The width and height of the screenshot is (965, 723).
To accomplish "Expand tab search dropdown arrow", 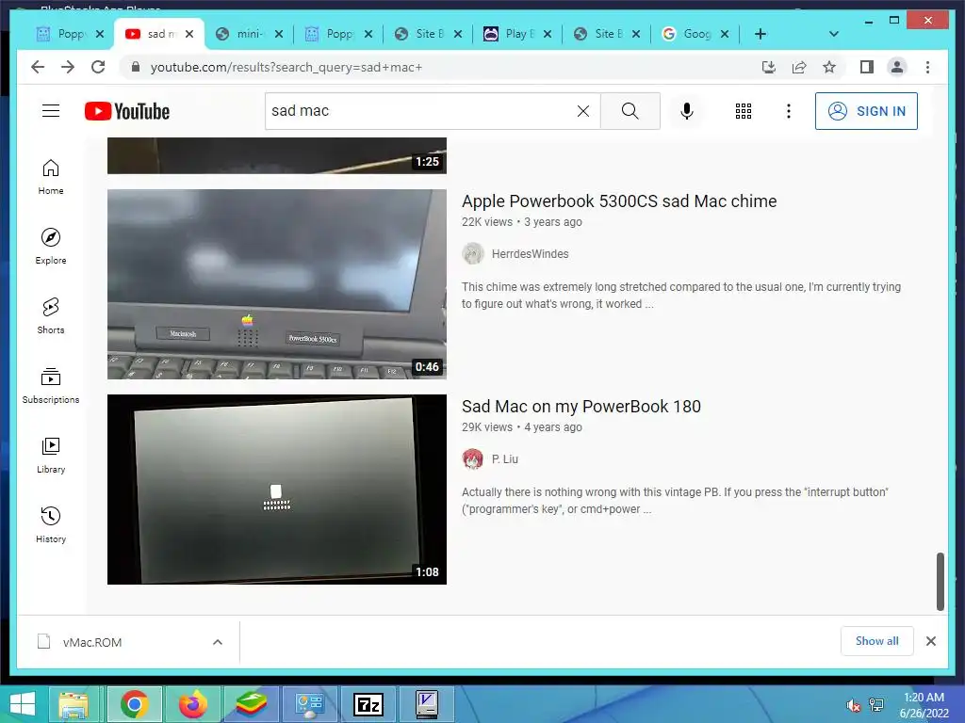I will click(x=834, y=34).
